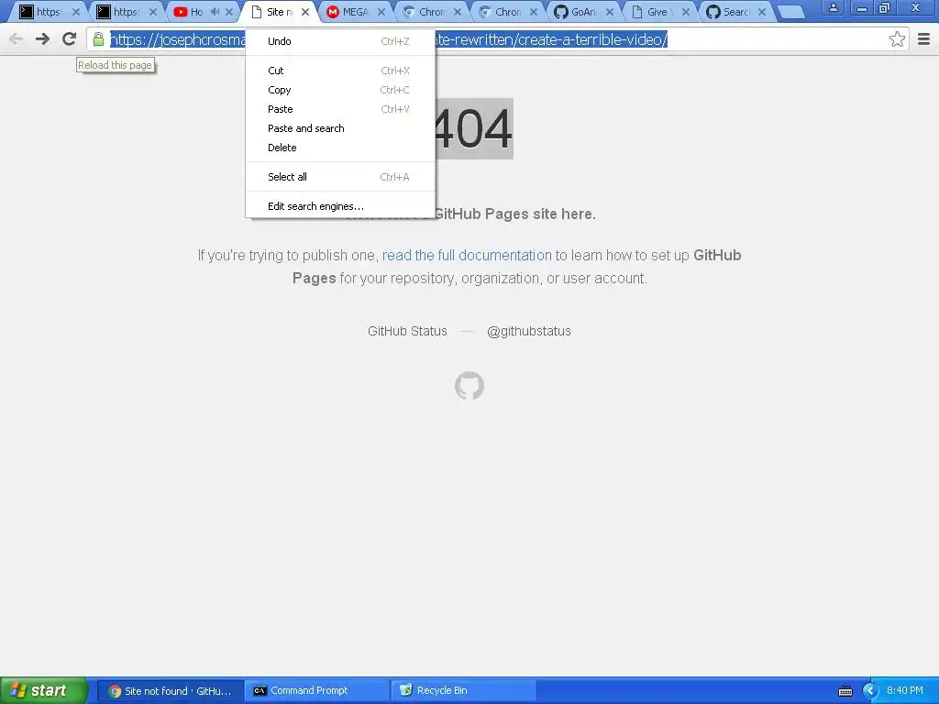The width and height of the screenshot is (939, 704).
Task: Open the GitHub Status link
Action: click(x=407, y=331)
